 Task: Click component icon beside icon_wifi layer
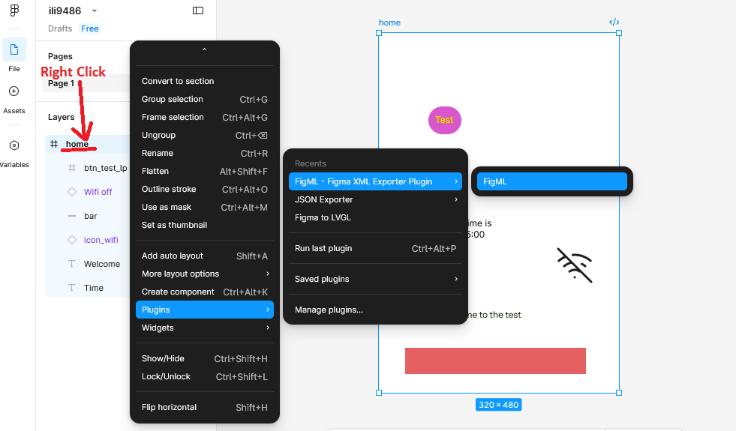pos(72,240)
